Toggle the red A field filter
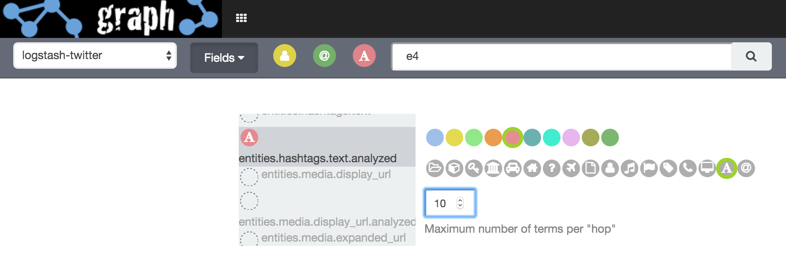 364,56
